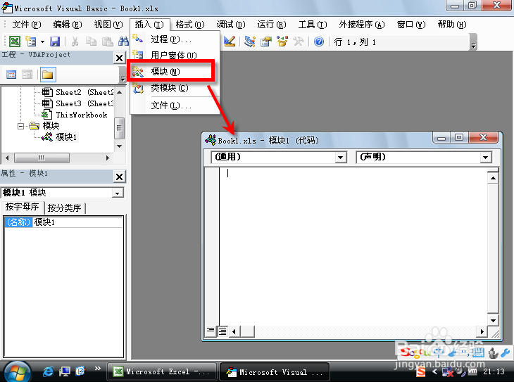Click project tree scroll down arrow

(x=120, y=146)
